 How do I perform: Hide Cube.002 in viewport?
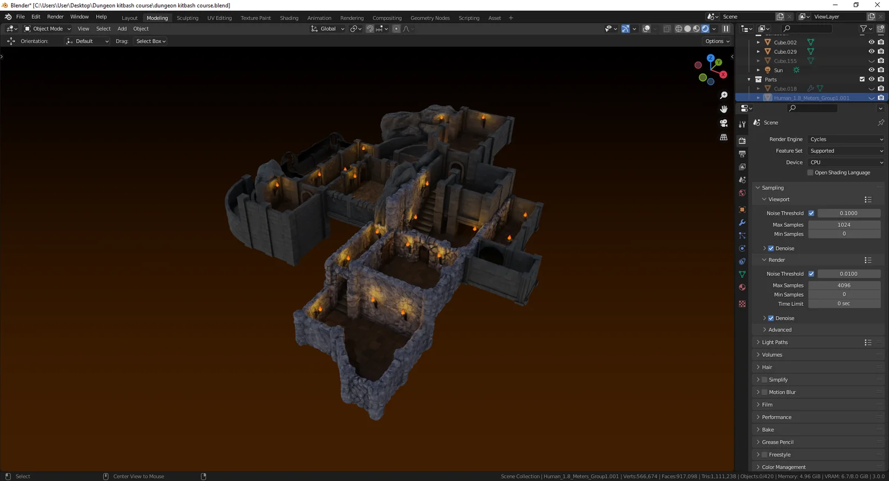click(x=871, y=42)
